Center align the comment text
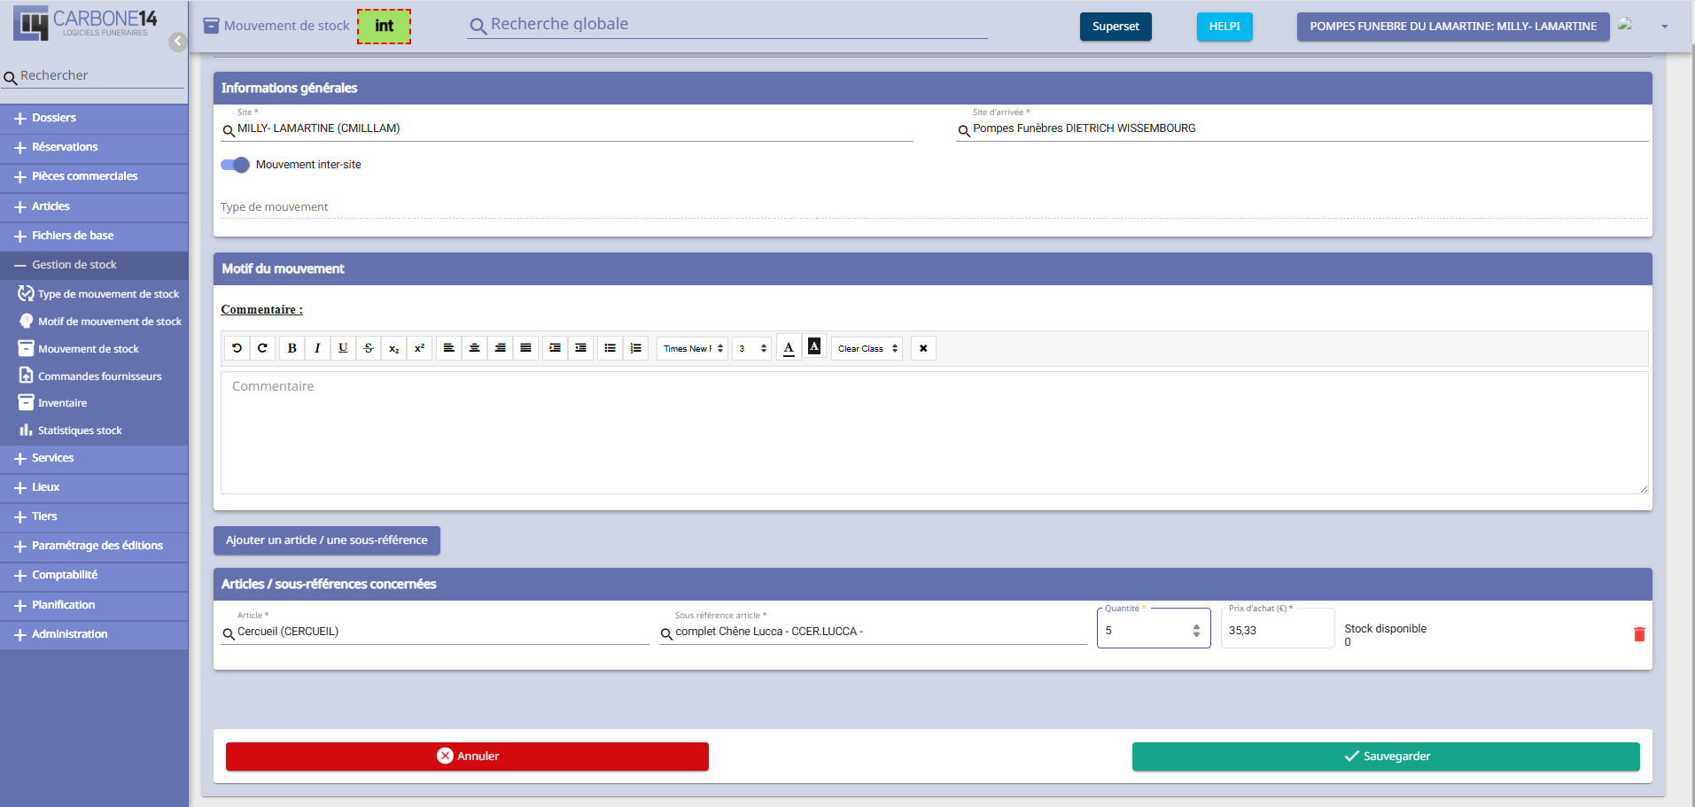 (475, 348)
